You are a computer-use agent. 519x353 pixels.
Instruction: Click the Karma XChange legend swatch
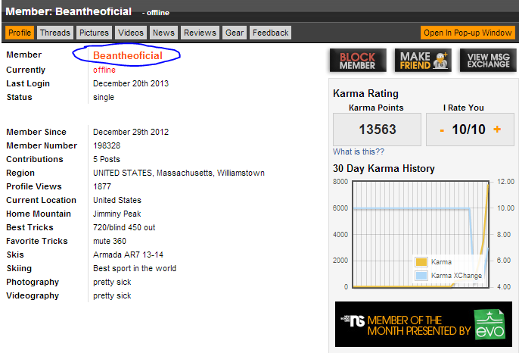pyautogui.click(x=421, y=276)
